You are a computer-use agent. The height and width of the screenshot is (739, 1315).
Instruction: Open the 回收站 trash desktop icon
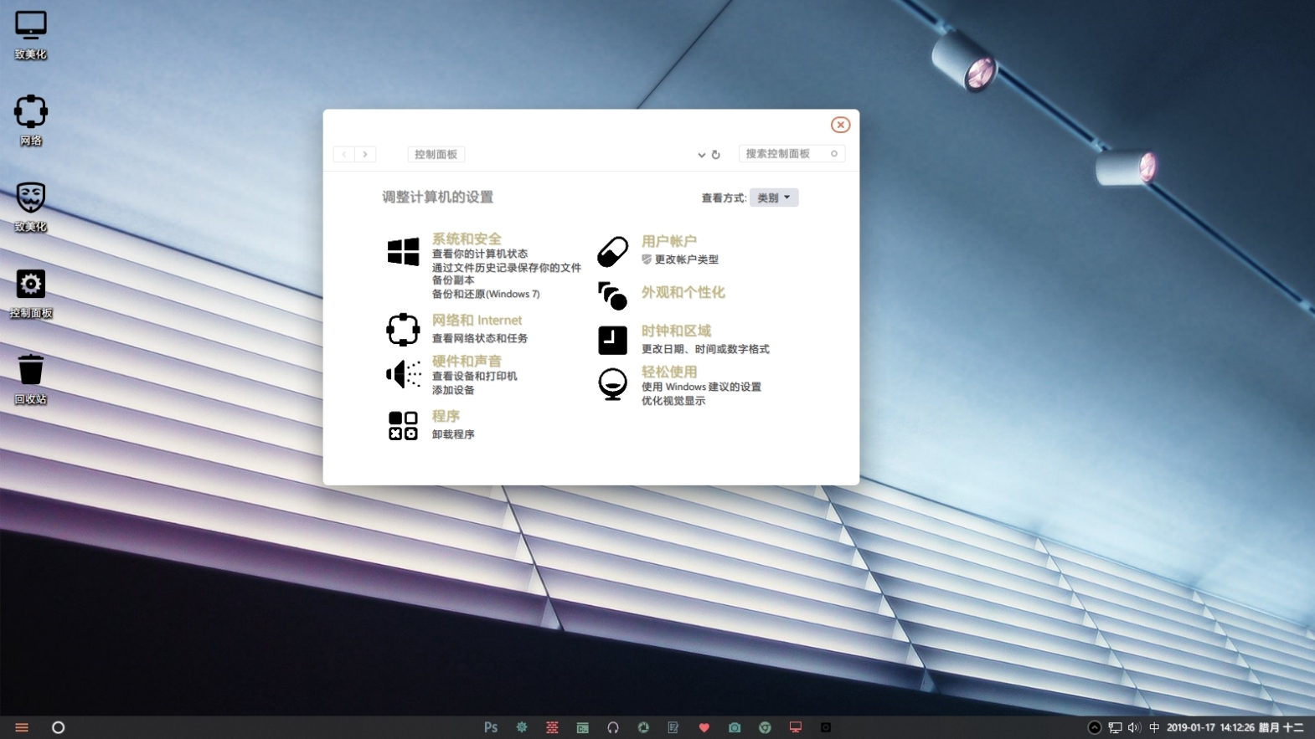31,369
